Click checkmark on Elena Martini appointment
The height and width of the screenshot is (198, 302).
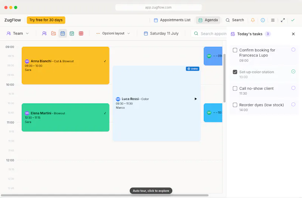(x=105, y=114)
